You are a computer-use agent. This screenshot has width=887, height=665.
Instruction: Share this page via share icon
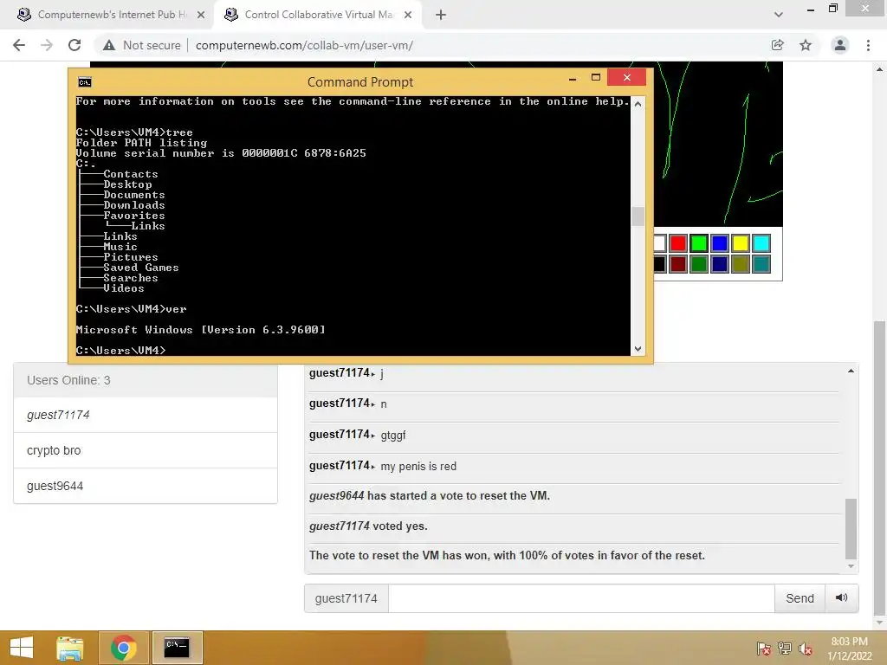click(x=778, y=45)
